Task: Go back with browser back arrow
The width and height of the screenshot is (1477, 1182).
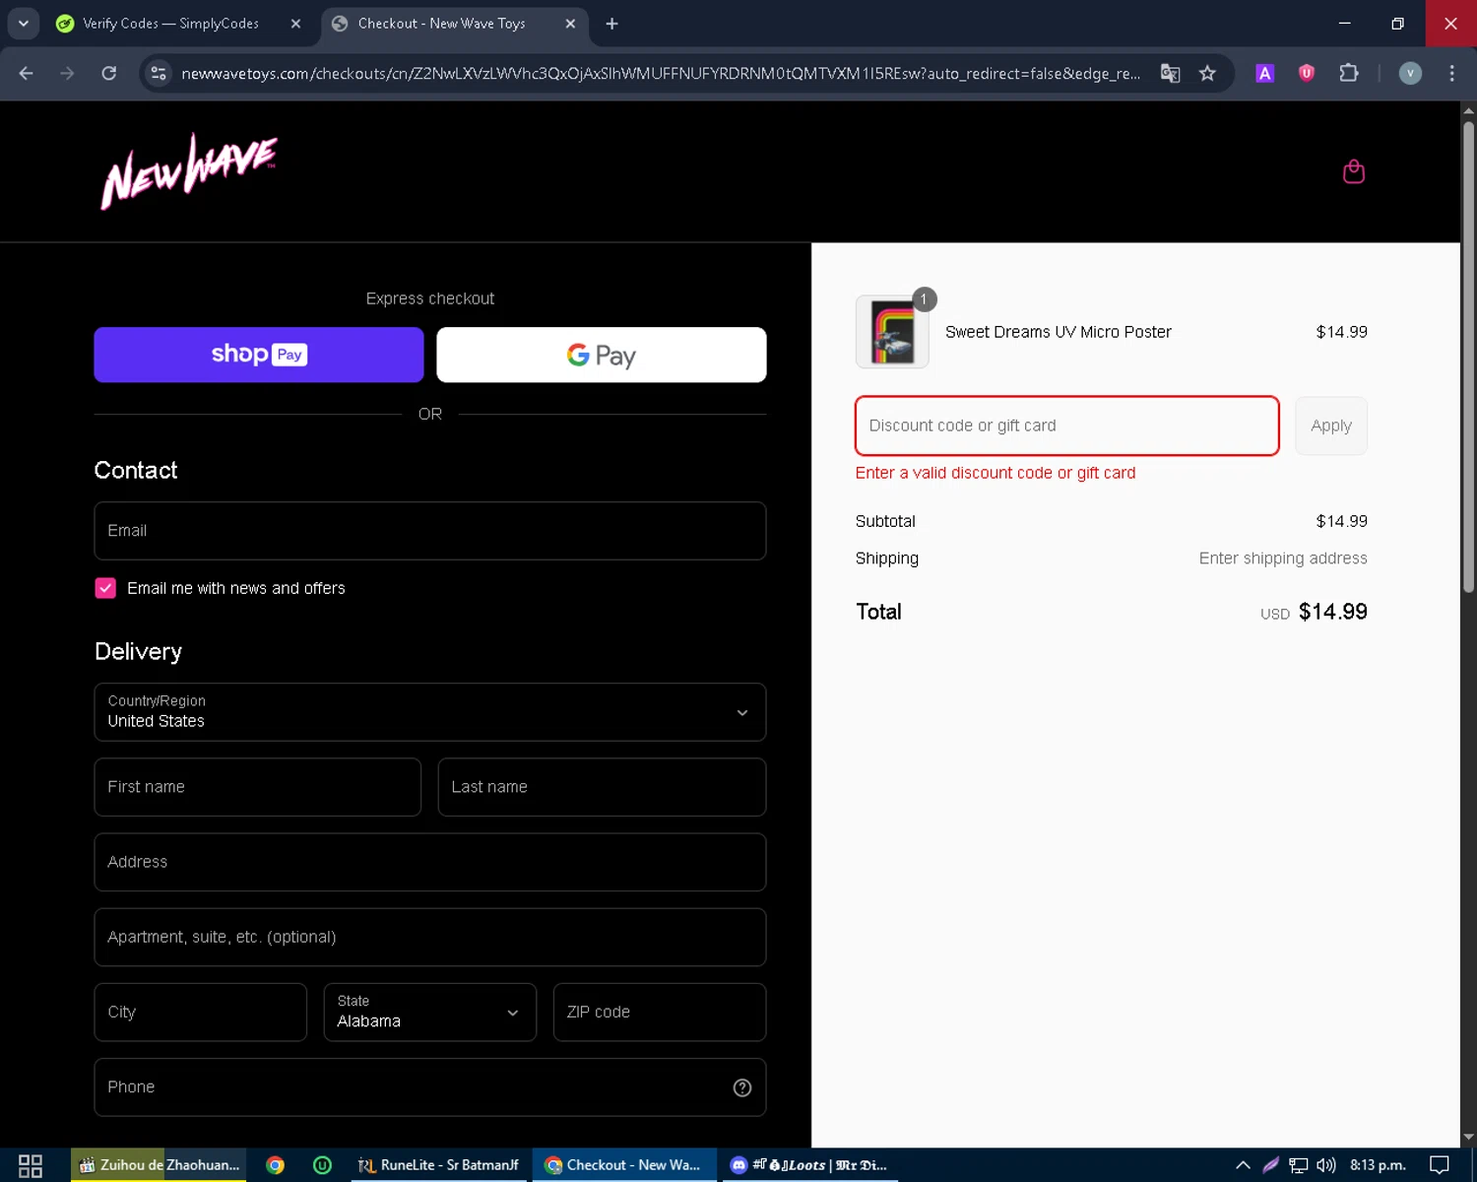Action: pos(27,73)
